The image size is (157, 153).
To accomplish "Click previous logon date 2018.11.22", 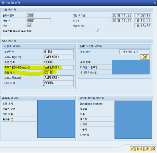I will tap(122, 16).
